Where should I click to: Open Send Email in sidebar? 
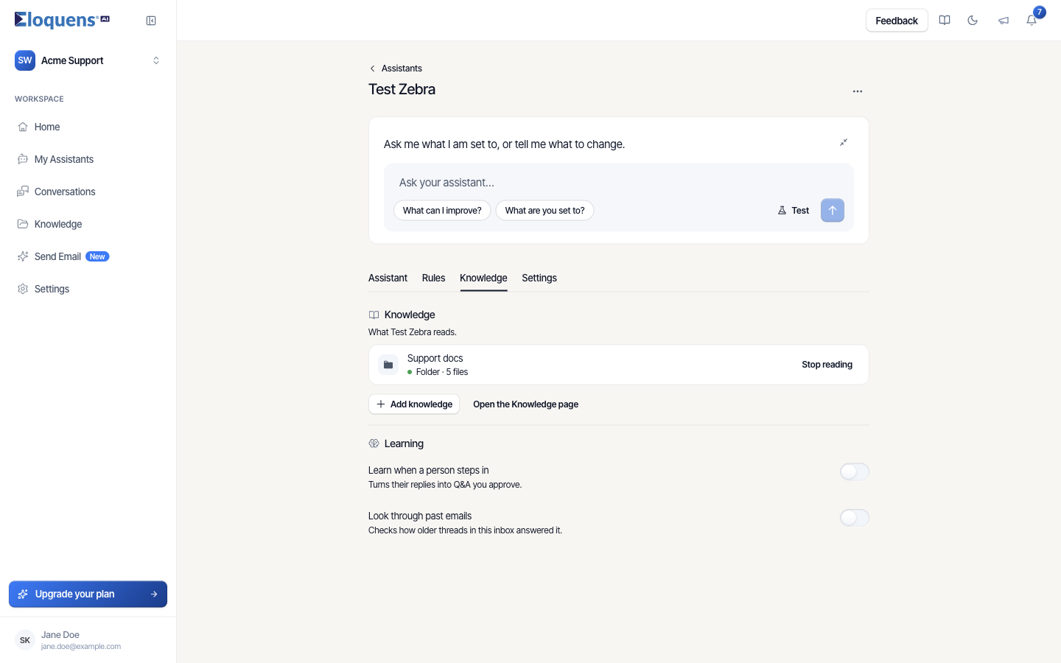88,256
